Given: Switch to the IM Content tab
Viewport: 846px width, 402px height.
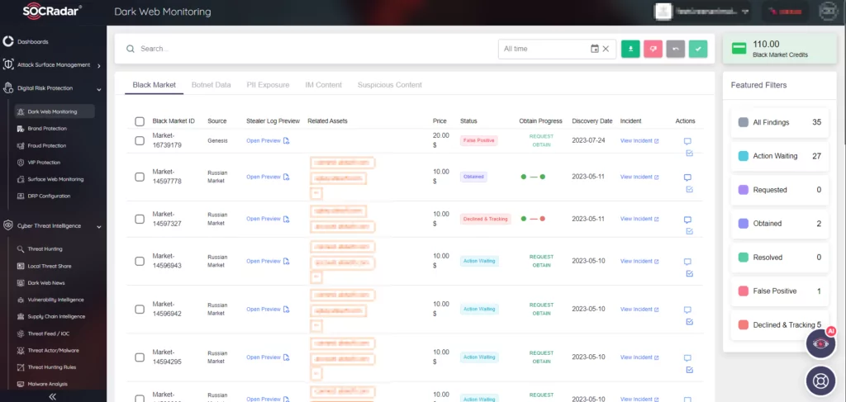Looking at the screenshot, I should (x=324, y=85).
